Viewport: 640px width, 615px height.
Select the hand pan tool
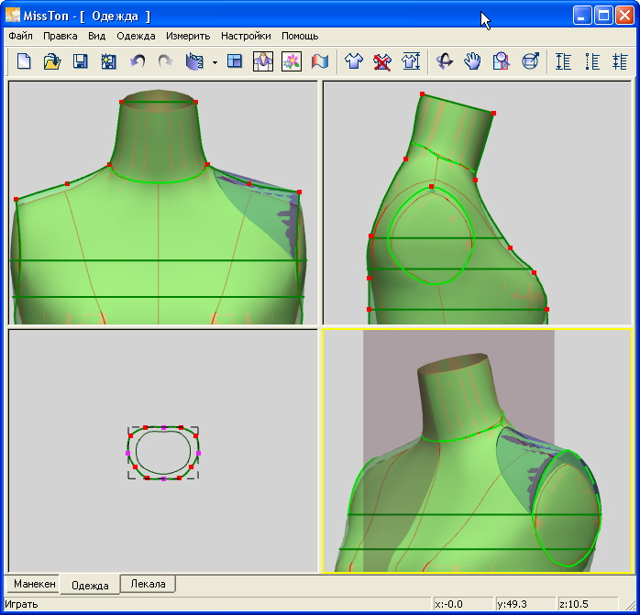pyautogui.click(x=472, y=61)
